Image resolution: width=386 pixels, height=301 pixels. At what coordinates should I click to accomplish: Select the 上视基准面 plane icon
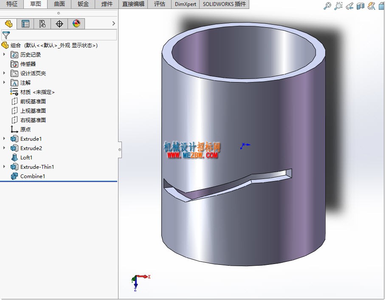click(14, 111)
